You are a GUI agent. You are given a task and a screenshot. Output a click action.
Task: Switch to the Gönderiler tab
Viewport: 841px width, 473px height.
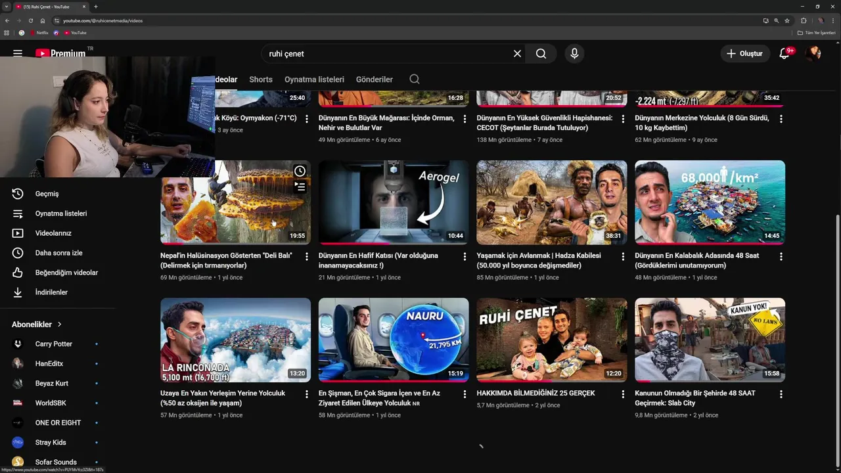[x=375, y=79]
